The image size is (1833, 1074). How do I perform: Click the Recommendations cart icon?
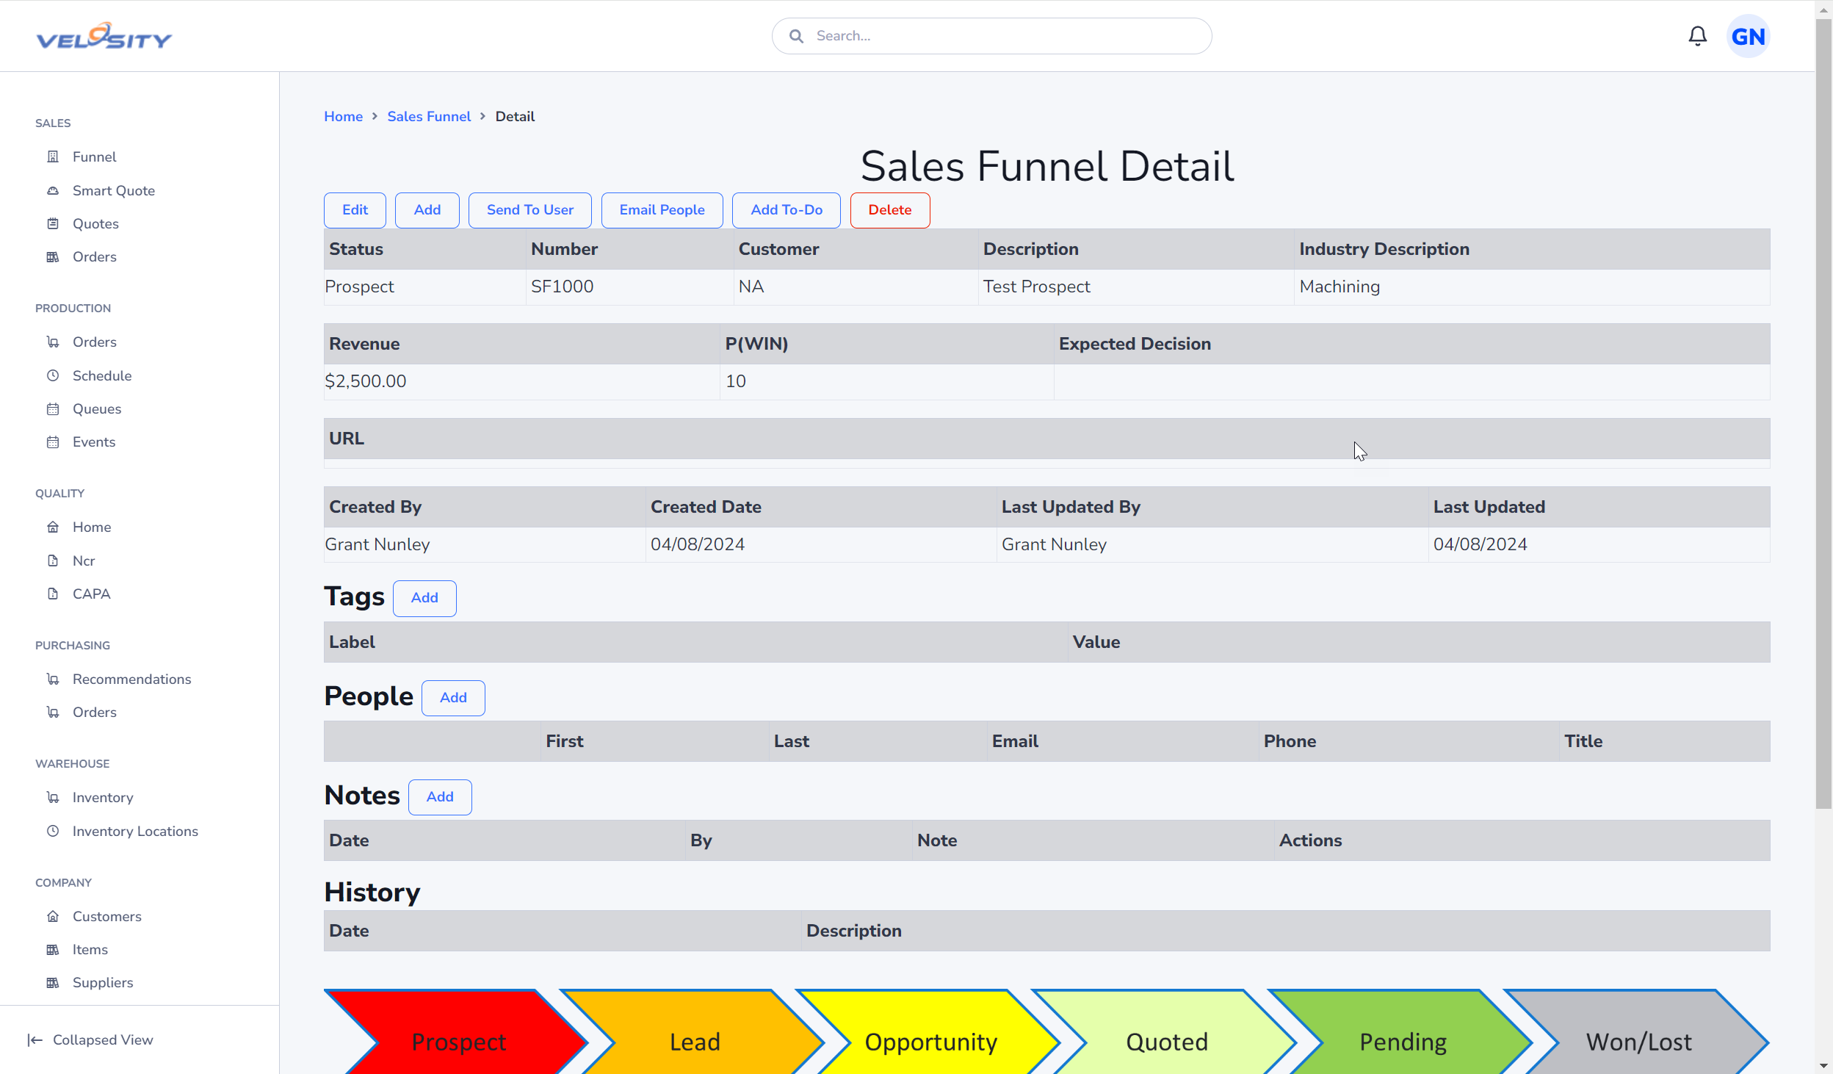point(53,679)
